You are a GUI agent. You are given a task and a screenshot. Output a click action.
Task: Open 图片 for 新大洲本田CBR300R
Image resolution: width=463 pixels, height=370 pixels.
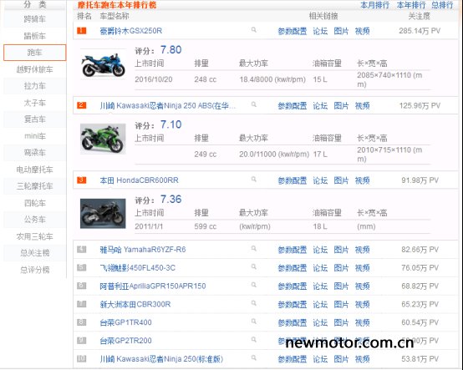tap(341, 305)
